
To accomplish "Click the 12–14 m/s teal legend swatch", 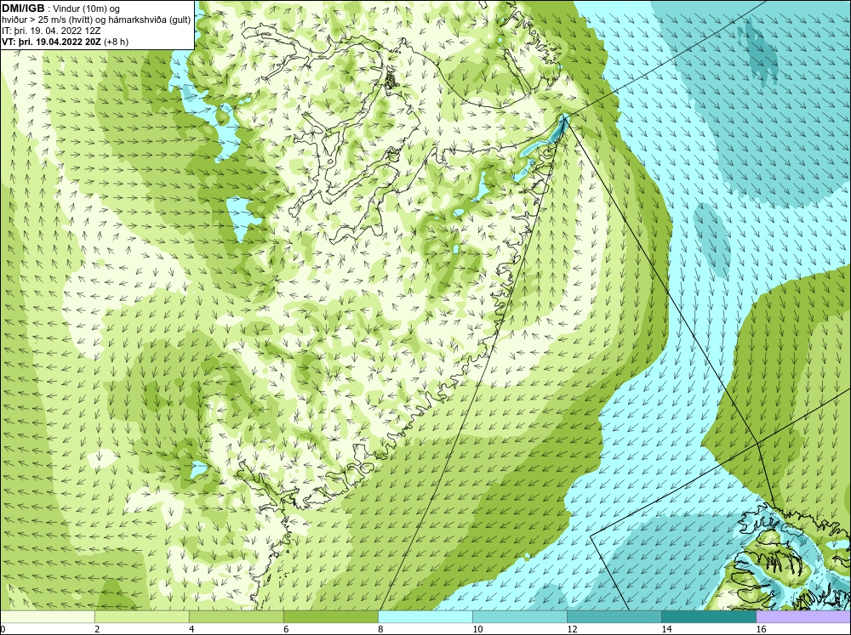I will click(614, 616).
